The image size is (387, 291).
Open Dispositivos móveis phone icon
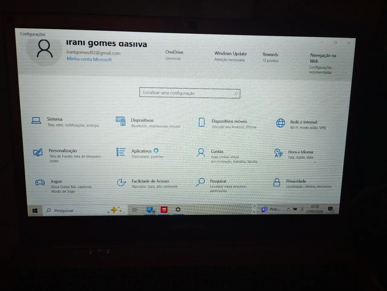(202, 122)
